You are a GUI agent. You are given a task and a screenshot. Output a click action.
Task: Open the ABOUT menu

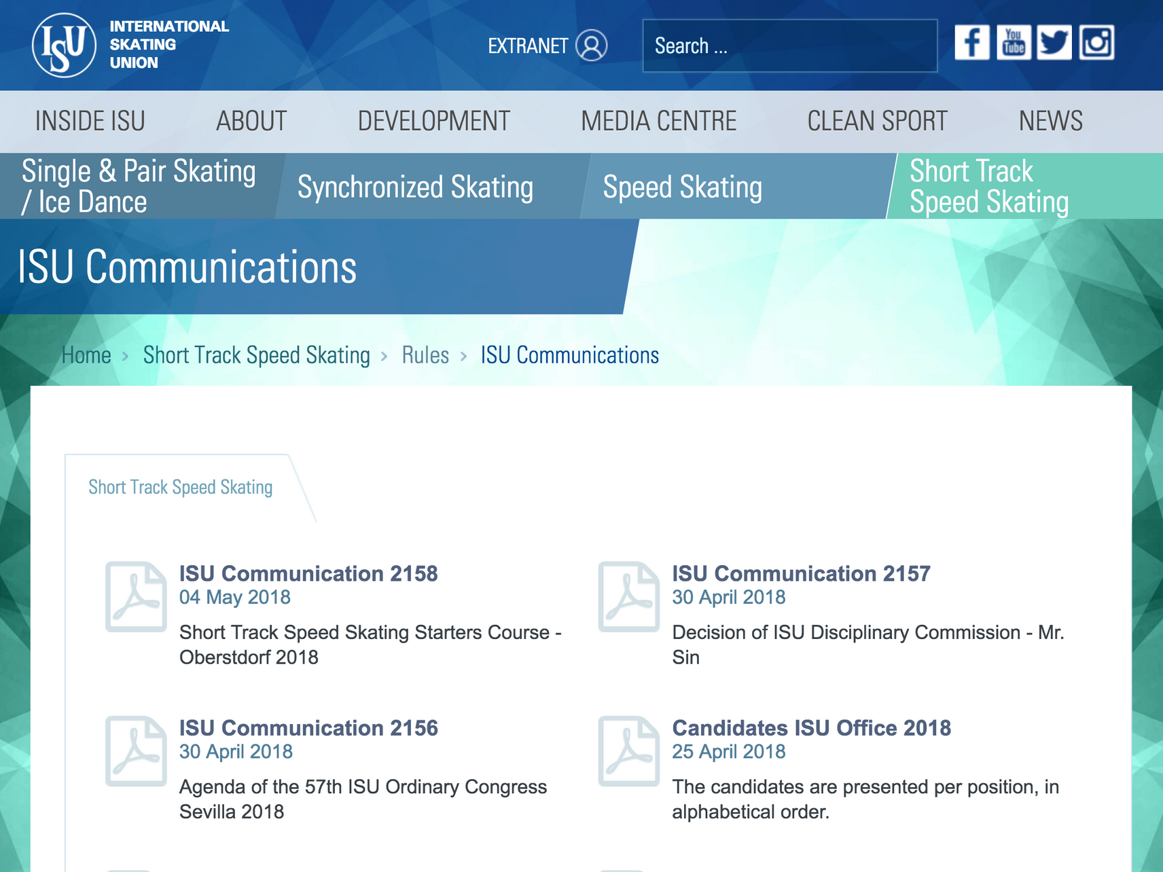click(251, 122)
